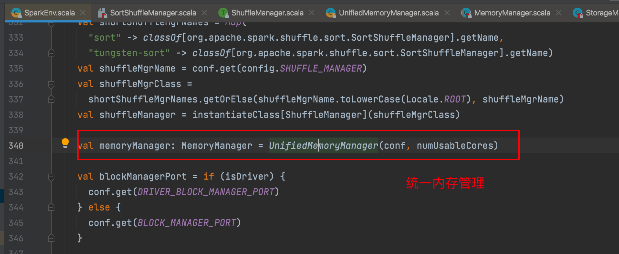Close the SparkEnv.scala tab

click(x=83, y=13)
